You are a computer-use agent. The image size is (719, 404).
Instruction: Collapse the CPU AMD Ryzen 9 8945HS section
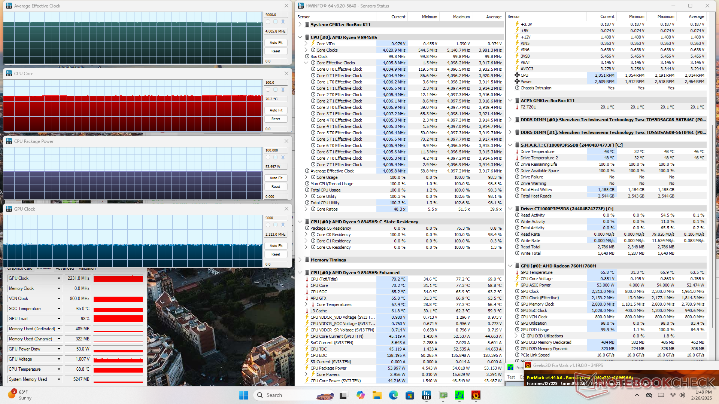pyautogui.click(x=300, y=37)
